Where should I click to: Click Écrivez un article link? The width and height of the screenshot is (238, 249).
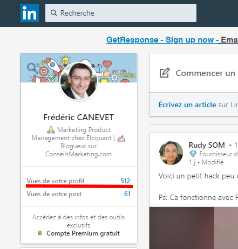click(187, 105)
